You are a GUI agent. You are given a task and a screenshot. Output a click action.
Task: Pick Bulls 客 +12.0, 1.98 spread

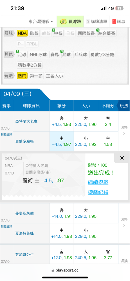(61, 255)
